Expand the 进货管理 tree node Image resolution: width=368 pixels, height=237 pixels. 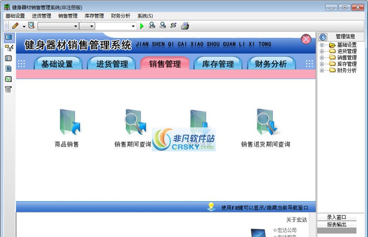[x=322, y=51]
